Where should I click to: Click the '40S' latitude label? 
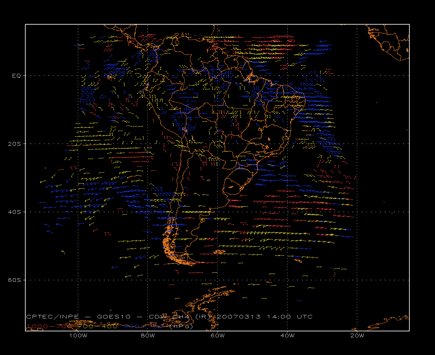tap(15, 212)
